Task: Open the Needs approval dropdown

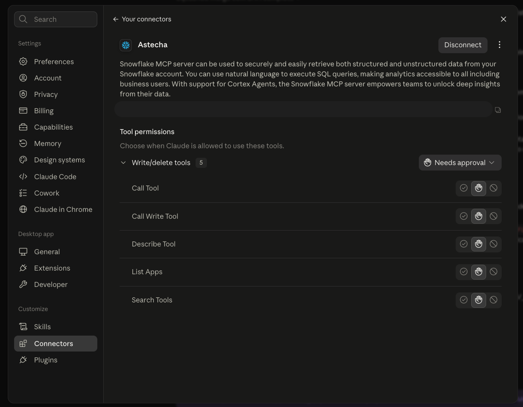Action: click(460, 162)
